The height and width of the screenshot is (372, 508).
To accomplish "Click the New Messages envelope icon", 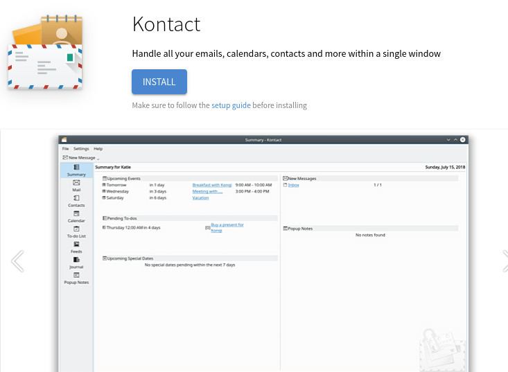I will click(286, 179).
